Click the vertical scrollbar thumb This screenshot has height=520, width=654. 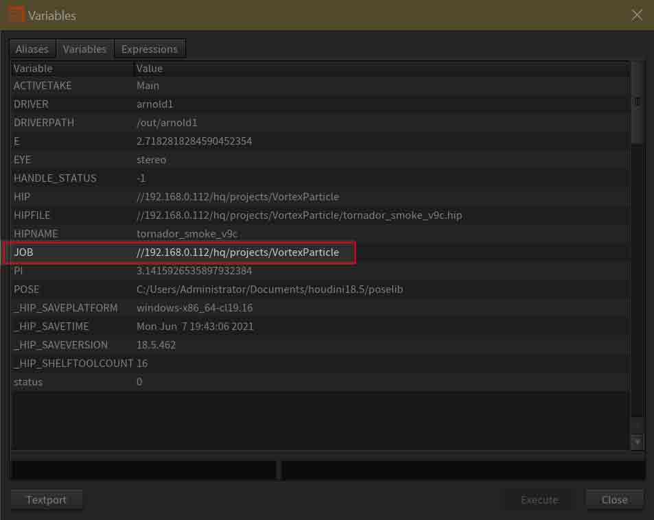[637, 103]
